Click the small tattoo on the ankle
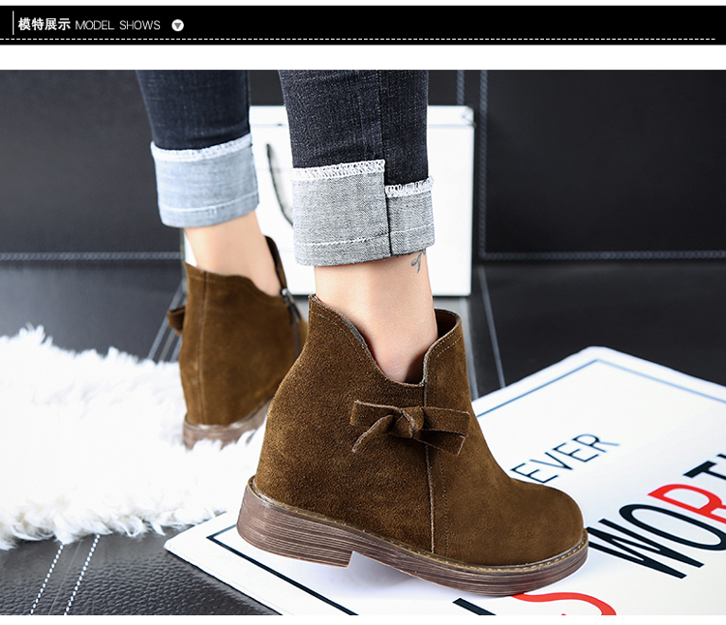This screenshot has height=625, width=726. point(417,261)
